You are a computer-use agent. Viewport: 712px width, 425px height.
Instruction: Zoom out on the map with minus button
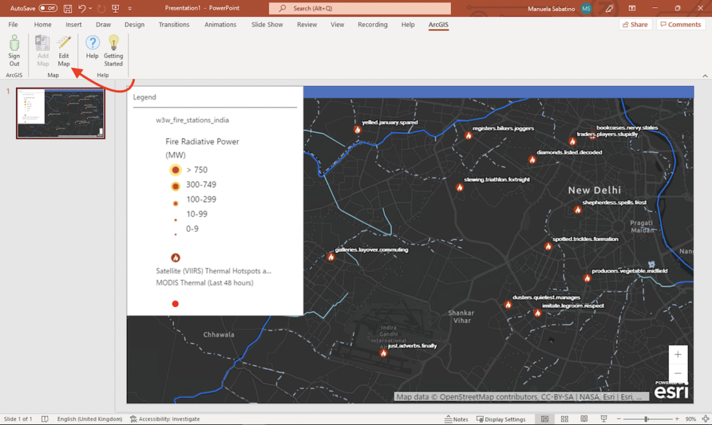[x=678, y=373]
